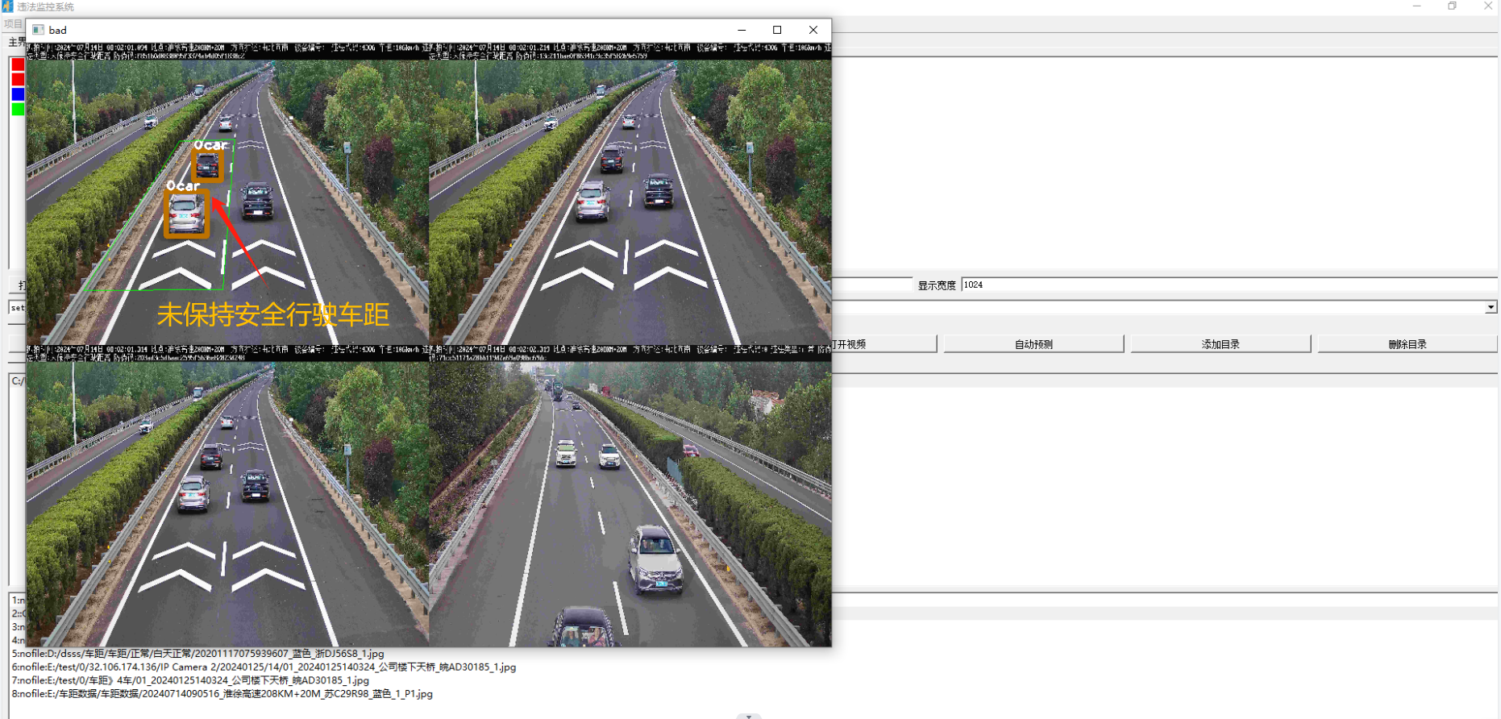Viewport: 1501px width, 719px height.
Task: Click the 'bad' window title text
Action: point(58,30)
